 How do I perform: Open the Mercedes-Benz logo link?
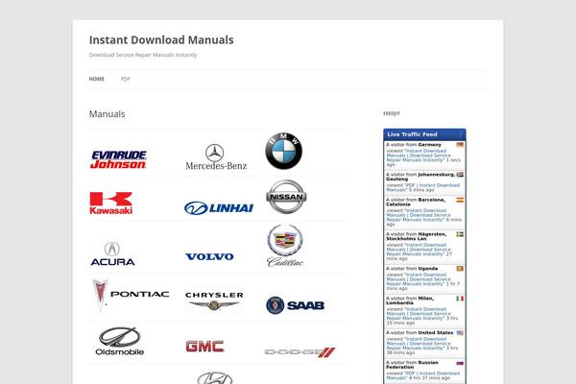216,156
